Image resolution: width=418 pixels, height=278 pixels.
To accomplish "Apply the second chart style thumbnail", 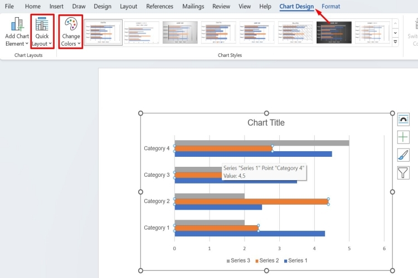I will coord(142,32).
